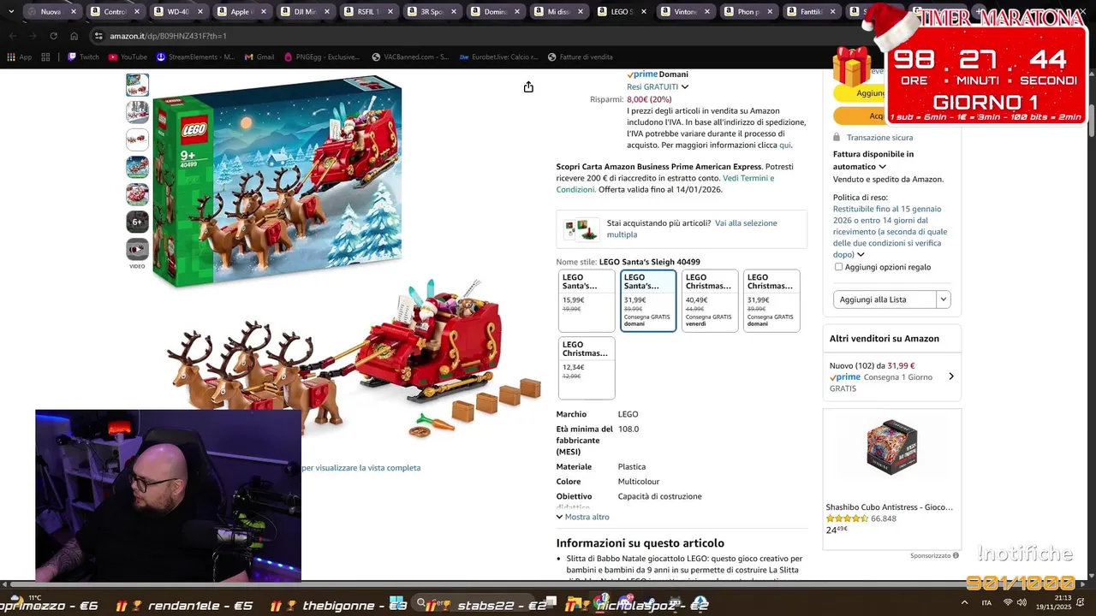Open the Eurobet.live bookmark
Image resolution: width=1096 pixels, height=616 pixels.
click(499, 57)
